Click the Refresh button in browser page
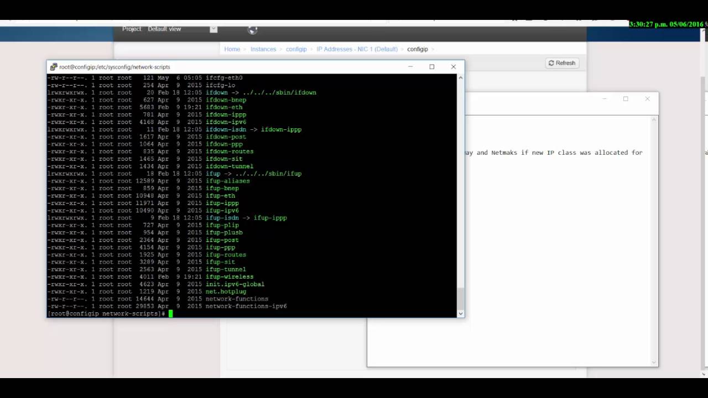Screen dimensions: 708x398 (x=562, y=63)
